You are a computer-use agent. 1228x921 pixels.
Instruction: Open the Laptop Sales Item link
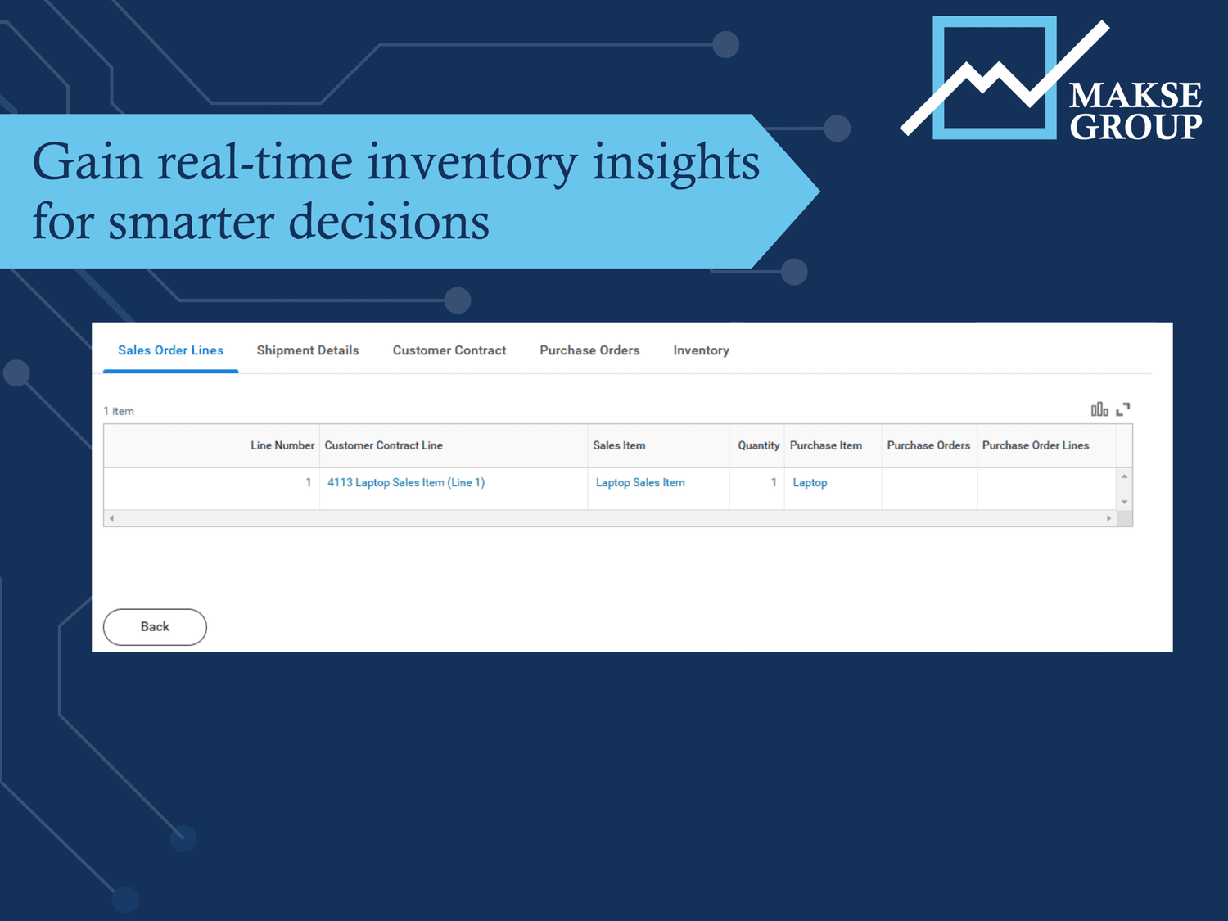click(640, 482)
